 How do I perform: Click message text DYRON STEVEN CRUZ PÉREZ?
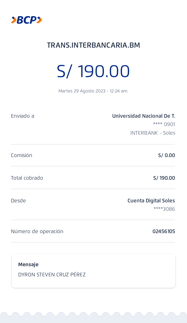coord(52,275)
